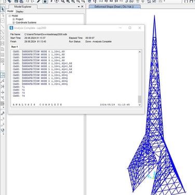The width and height of the screenshot is (195, 195).
Task: Click the analysis log scrollbar thumb
Action: point(139,99)
